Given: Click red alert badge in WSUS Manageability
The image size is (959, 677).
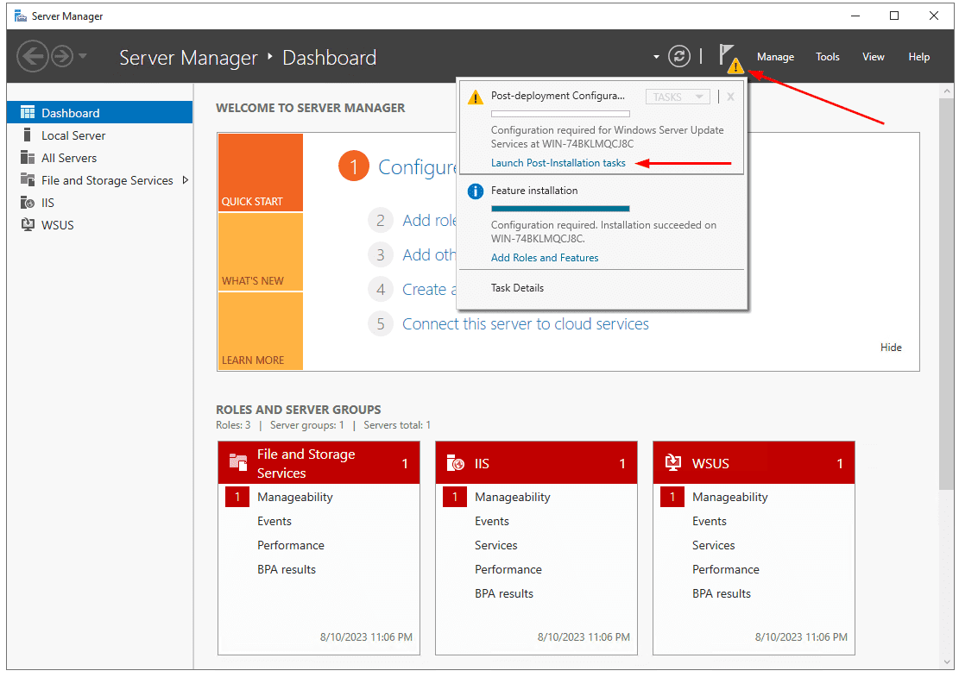Looking at the screenshot, I should click(x=672, y=497).
